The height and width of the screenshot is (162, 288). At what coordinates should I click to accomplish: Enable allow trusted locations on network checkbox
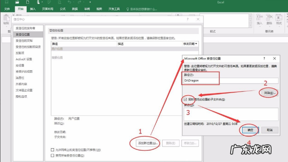pyautogui.click(x=53, y=150)
